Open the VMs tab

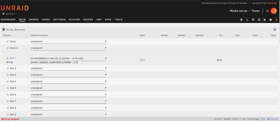(x=99, y=20)
